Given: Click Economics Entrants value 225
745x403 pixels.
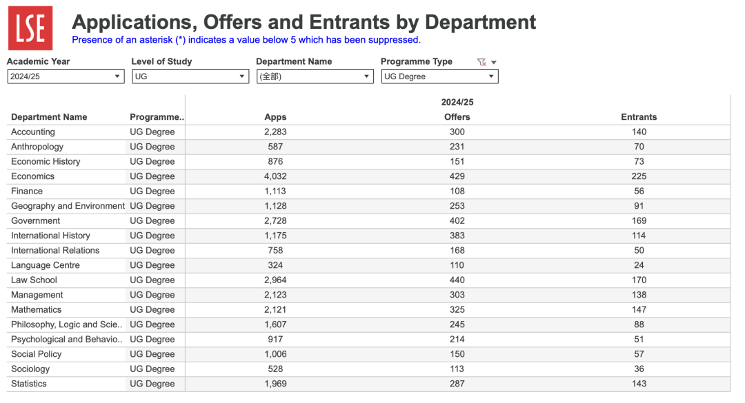Looking at the screenshot, I should (639, 176).
